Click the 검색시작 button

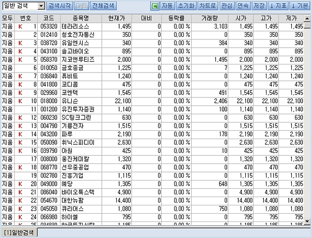click(60, 6)
